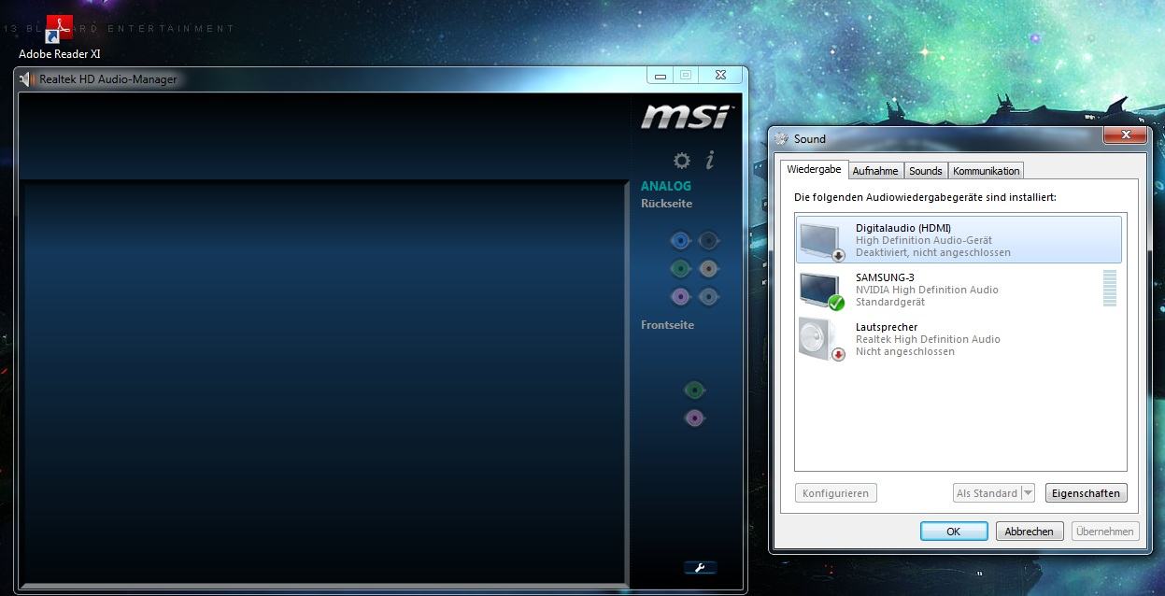This screenshot has height=596, width=1165.
Task: Select the Lautsprecher playback device name
Action: tap(887, 327)
